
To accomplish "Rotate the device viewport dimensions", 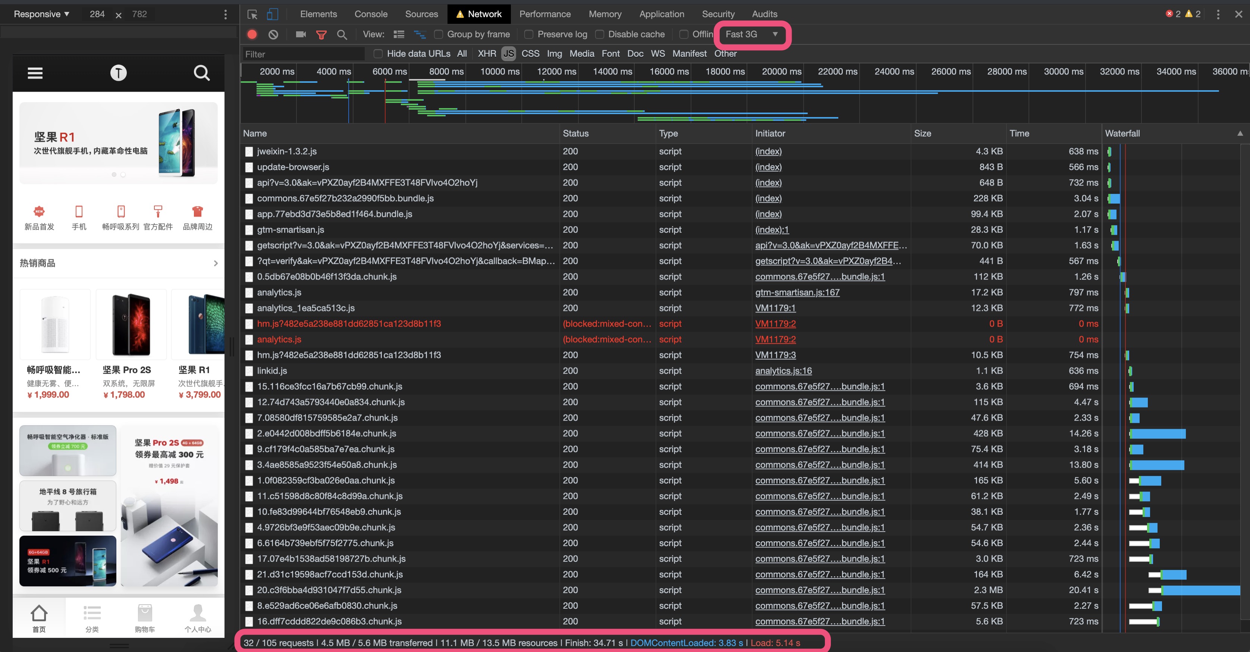I will coord(119,15).
